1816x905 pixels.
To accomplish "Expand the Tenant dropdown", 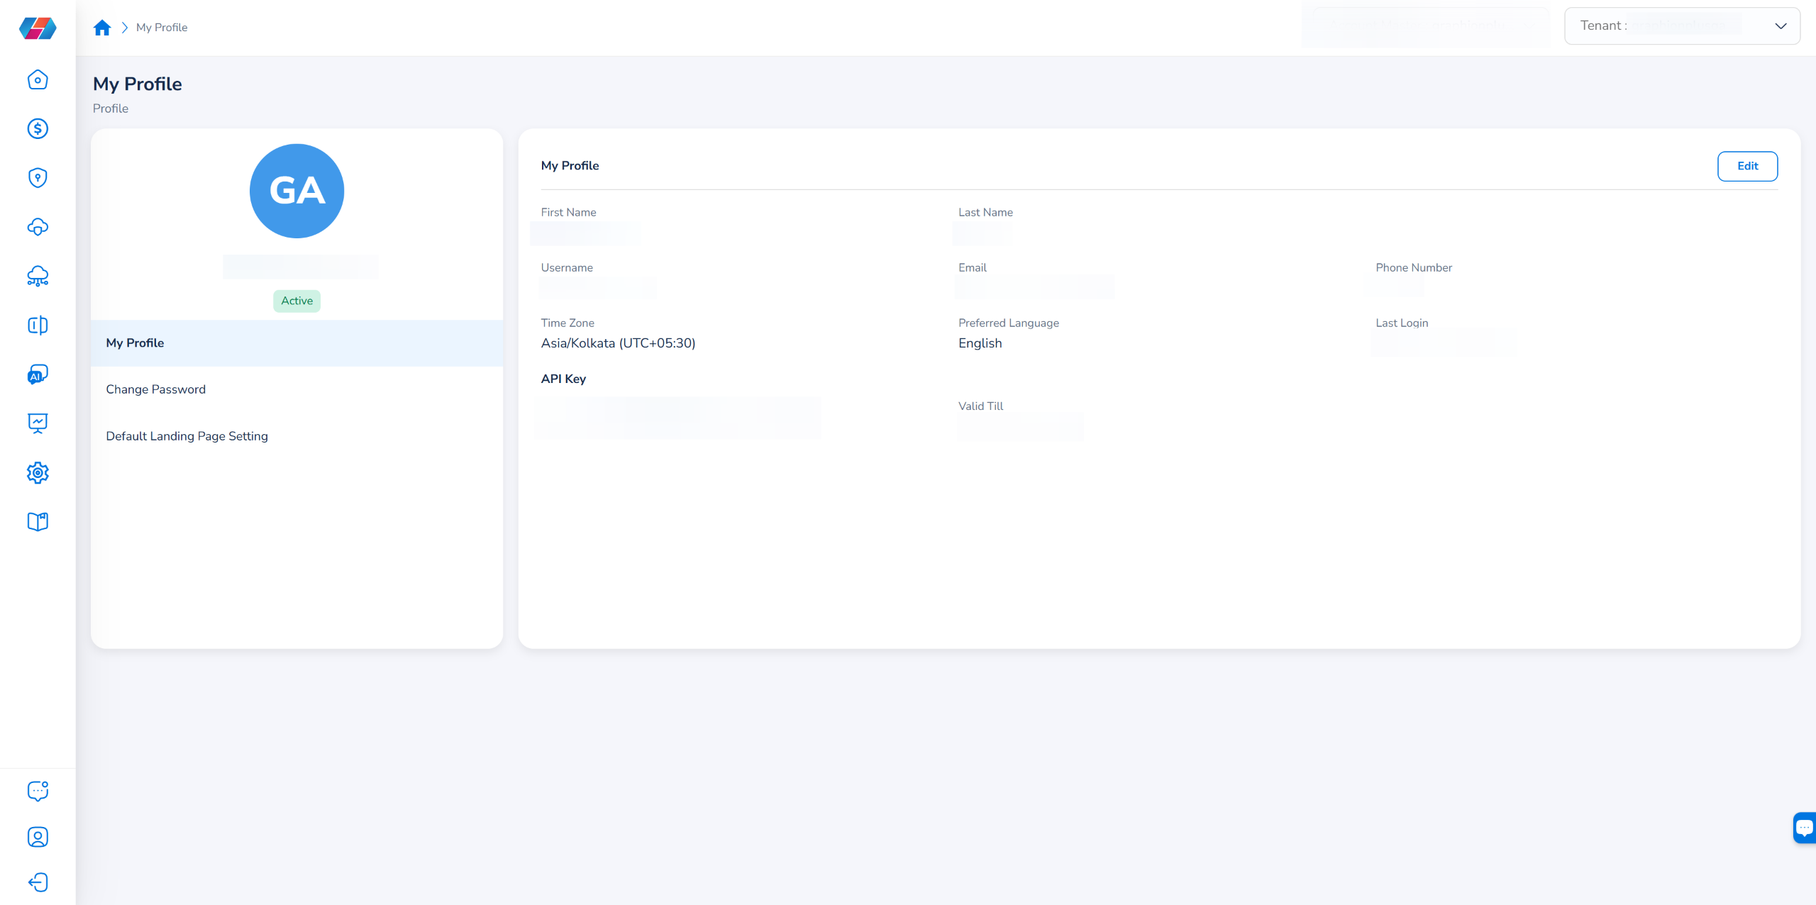I will pos(1681,26).
